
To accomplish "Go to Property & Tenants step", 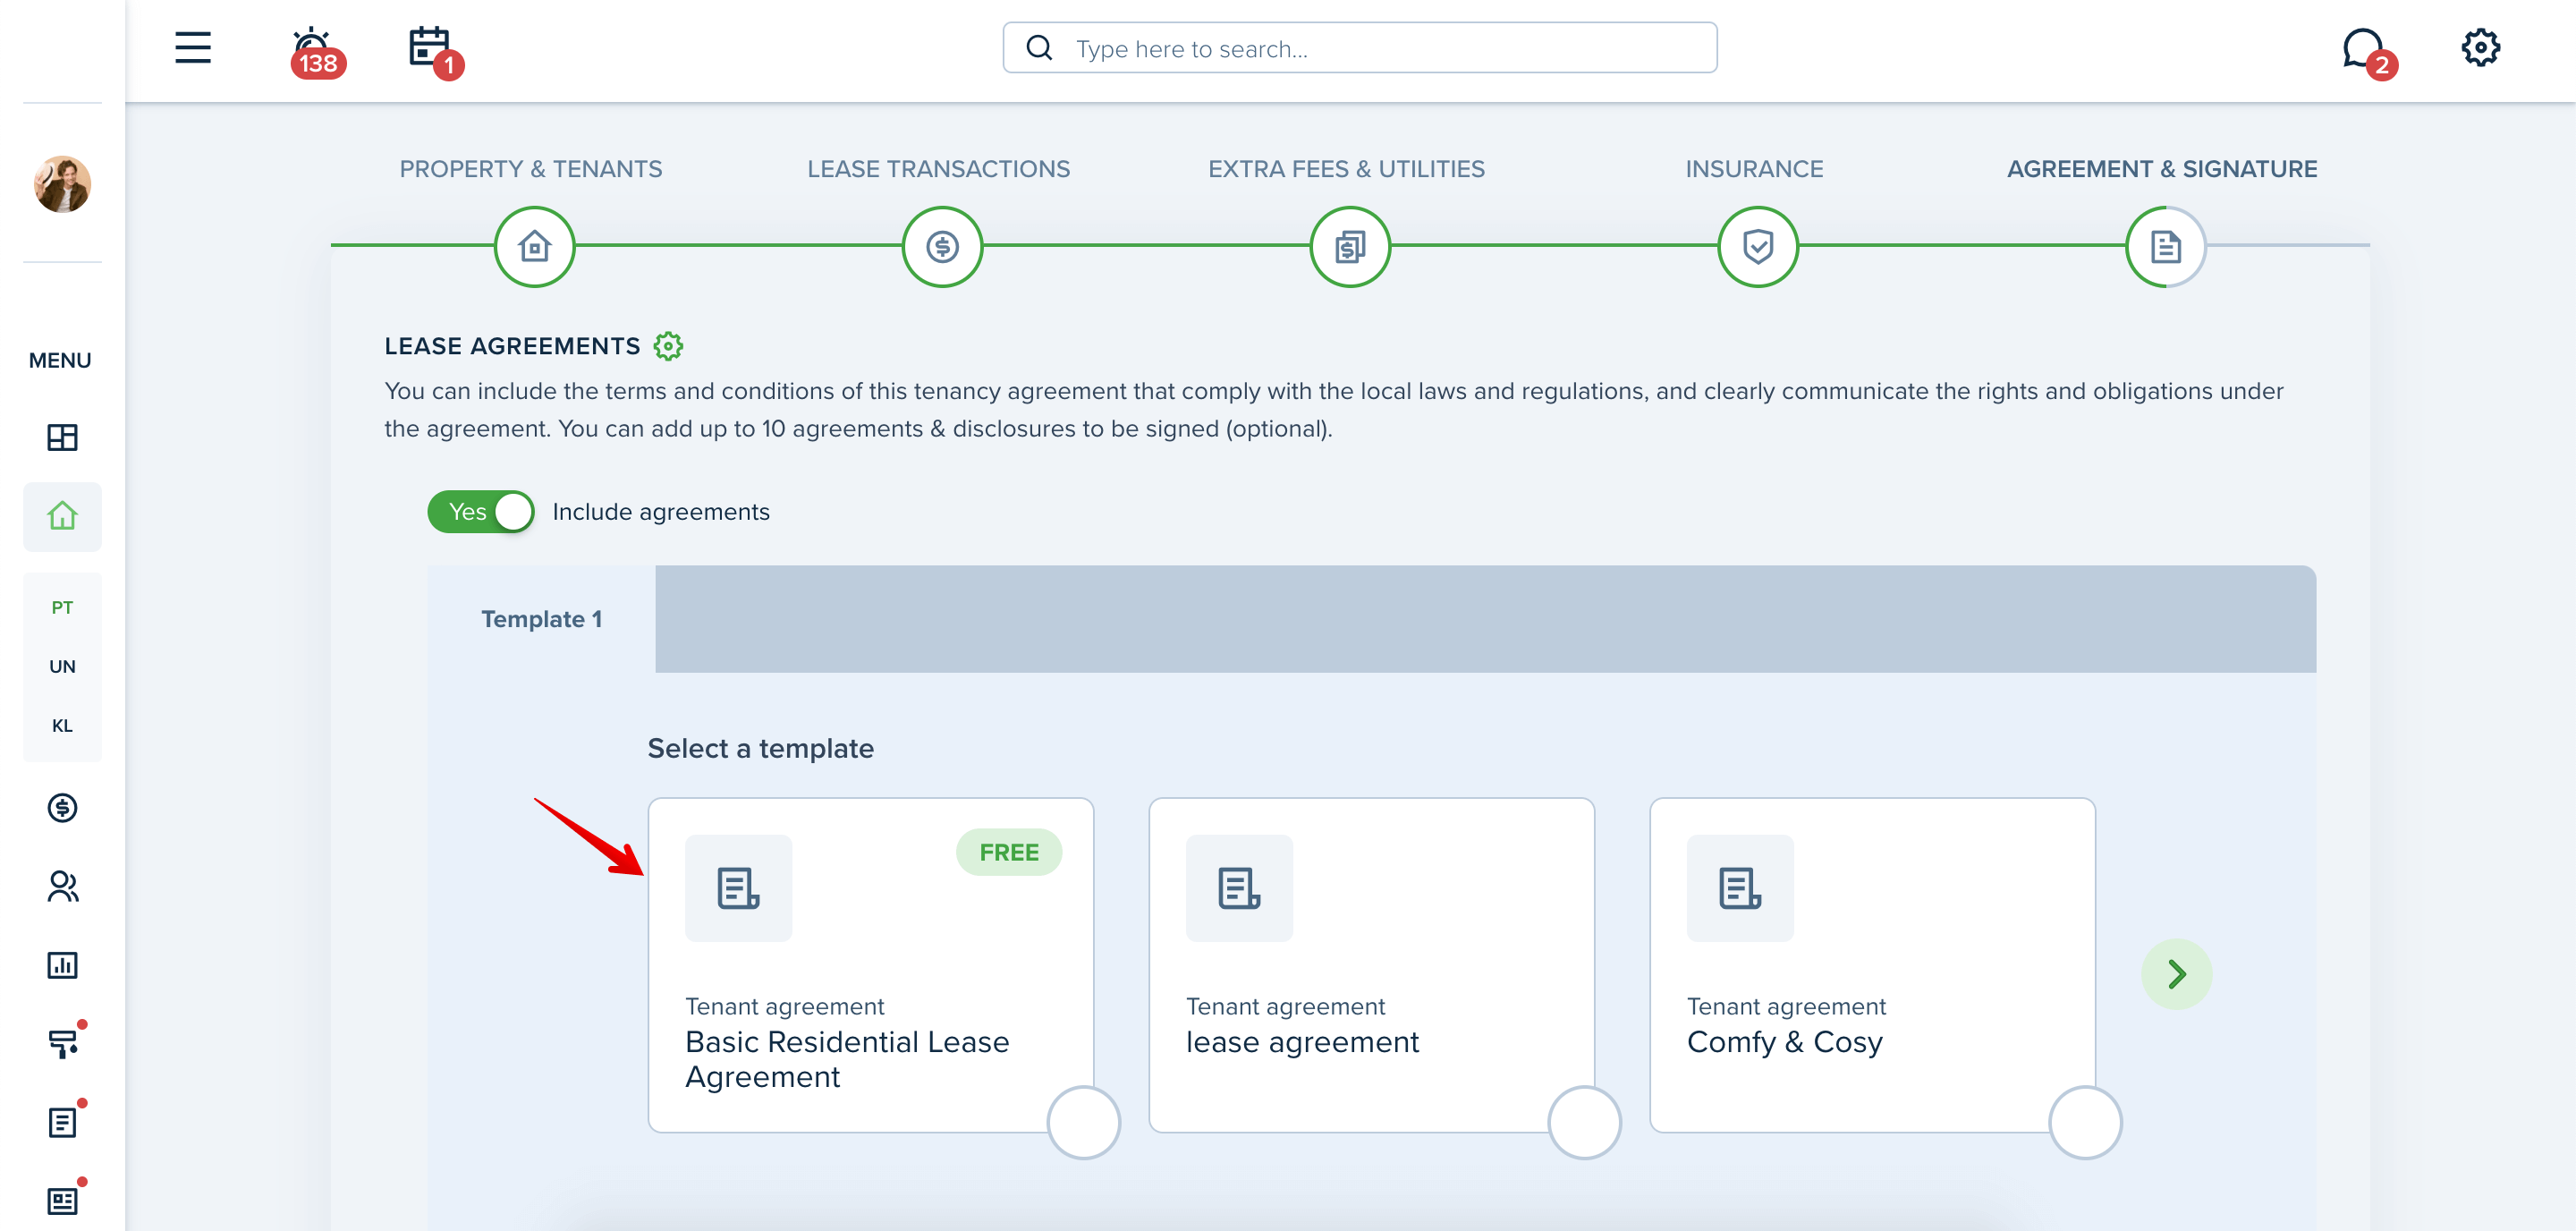I will (x=531, y=169).
